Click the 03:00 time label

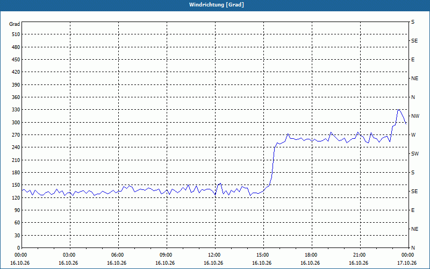pos(70,255)
